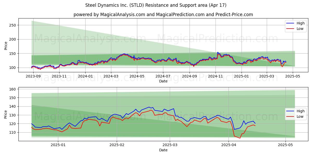Click the top chart x-axis label '2024-07'
Image resolution: width=312 pixels, height=156 pixels.
click(163, 76)
